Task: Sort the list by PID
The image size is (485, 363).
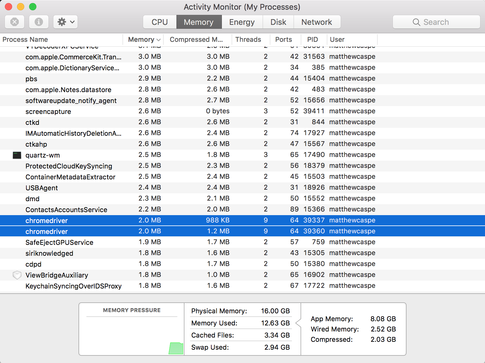Action: click(x=312, y=40)
